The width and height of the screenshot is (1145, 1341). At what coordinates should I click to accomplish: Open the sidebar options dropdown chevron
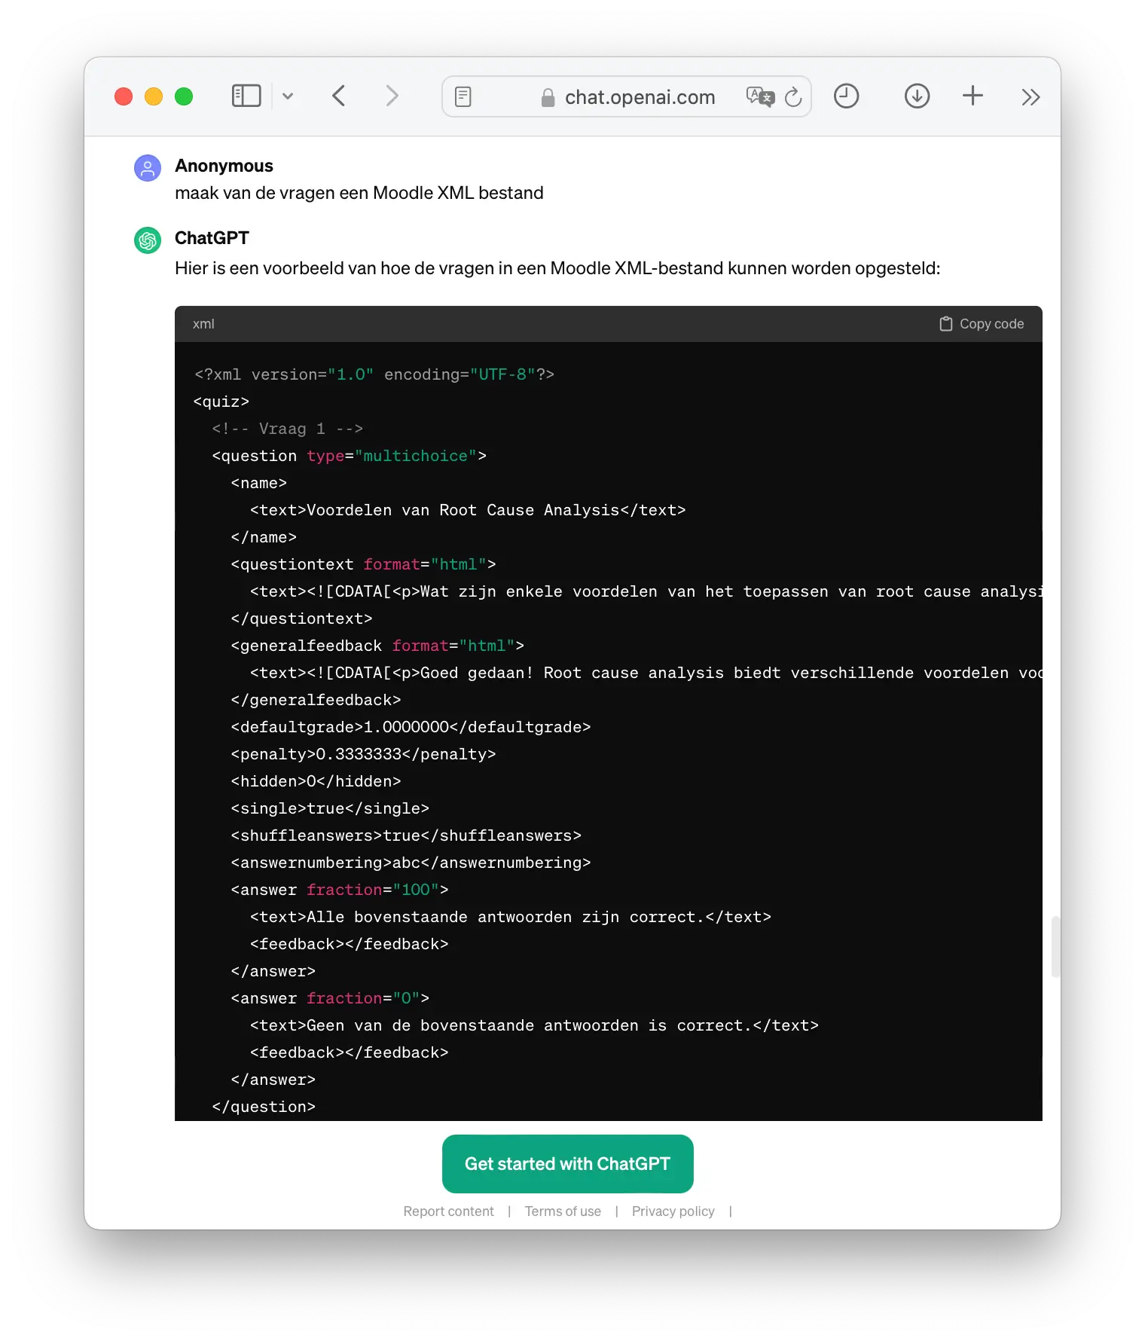point(288,96)
